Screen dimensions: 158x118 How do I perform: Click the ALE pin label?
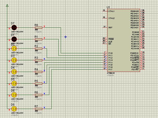(x=110, y=41)
